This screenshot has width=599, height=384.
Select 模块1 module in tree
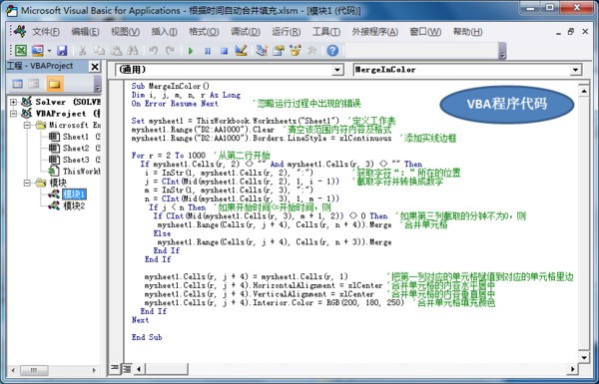click(x=75, y=194)
